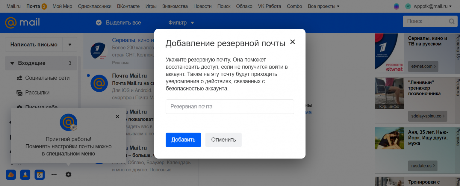
Task: Click the theme circle icon near the account name
Action: click(396, 6)
